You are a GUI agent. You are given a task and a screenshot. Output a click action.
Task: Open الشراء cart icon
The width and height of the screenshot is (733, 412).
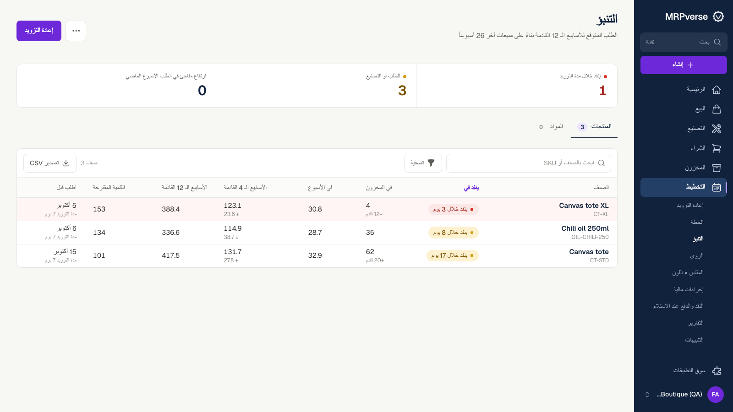(x=717, y=148)
